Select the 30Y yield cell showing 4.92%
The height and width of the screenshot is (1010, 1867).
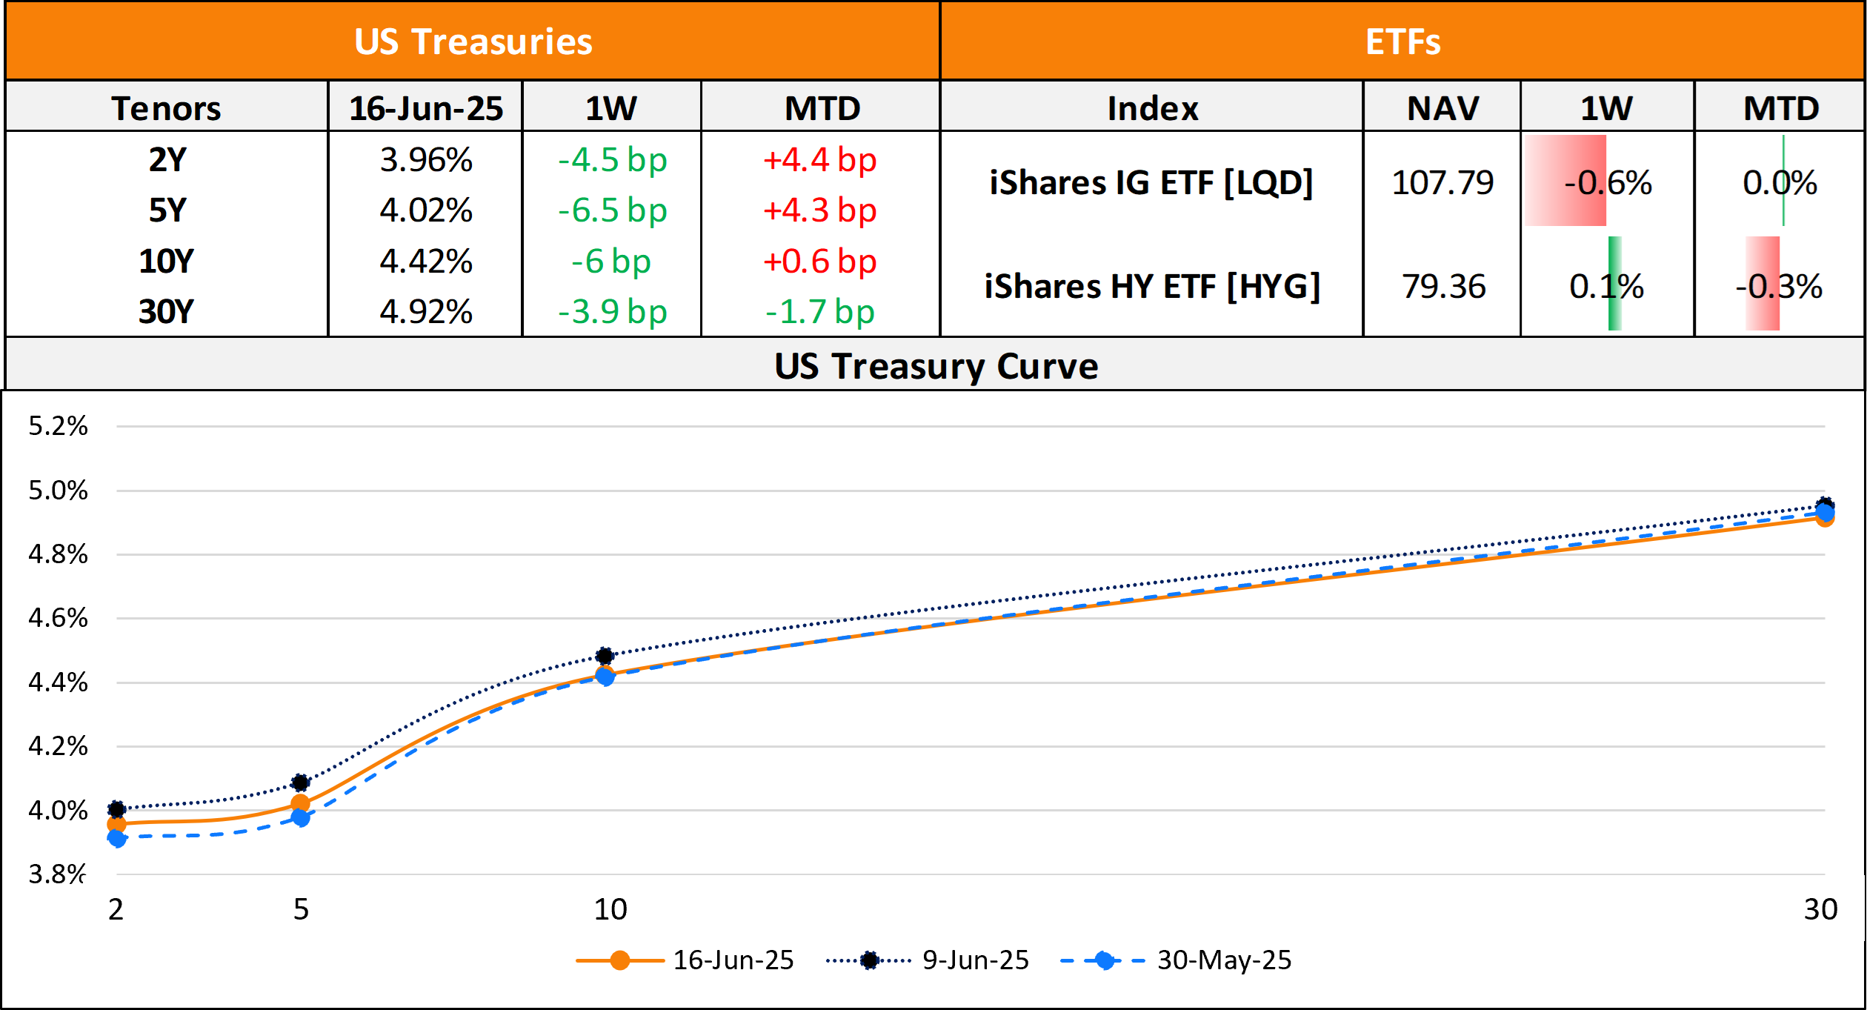pyautogui.click(x=426, y=311)
